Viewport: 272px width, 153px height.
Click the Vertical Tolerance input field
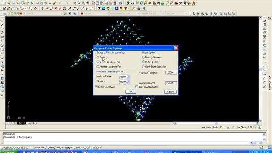point(171,83)
